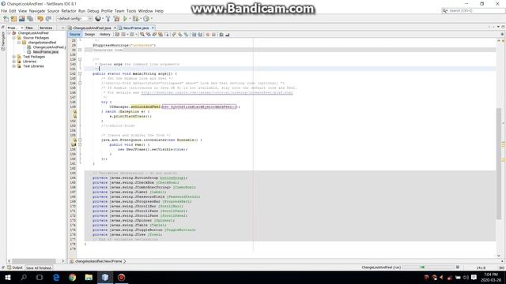Click the browser globe icon in the toolbar
506x284 pixels.
coord(98,19)
